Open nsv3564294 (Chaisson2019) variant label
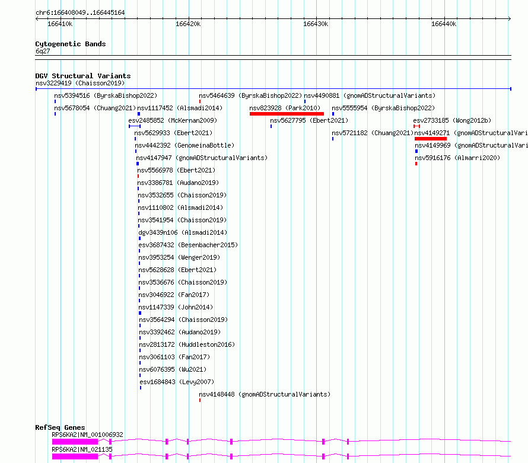Image resolution: width=528 pixels, height=463 pixels. click(183, 320)
